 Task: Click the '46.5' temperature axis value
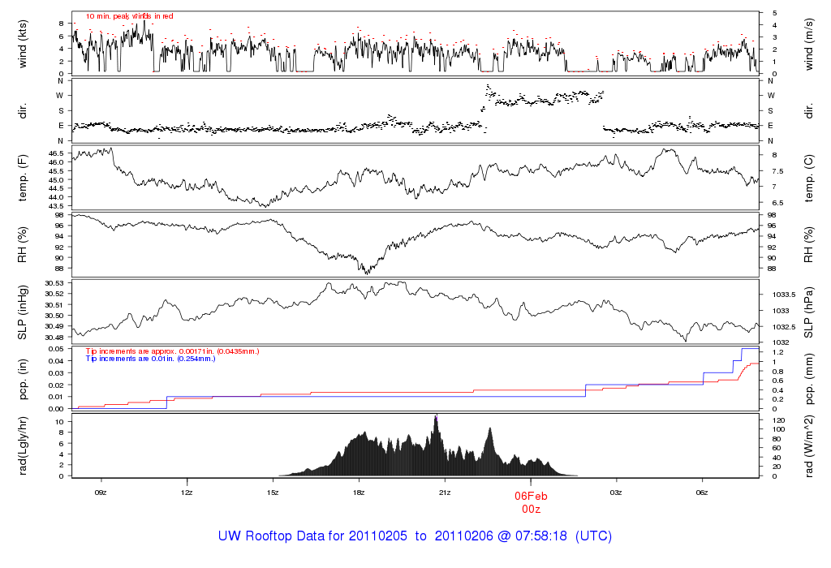(56, 153)
